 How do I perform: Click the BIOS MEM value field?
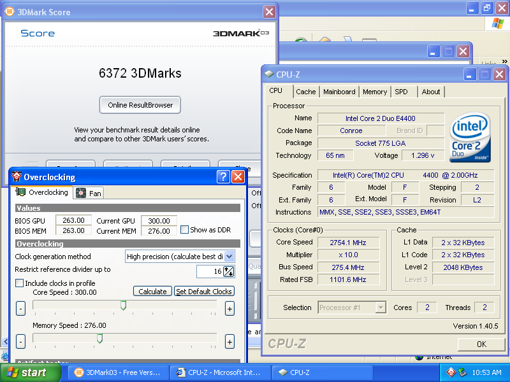[x=73, y=230]
